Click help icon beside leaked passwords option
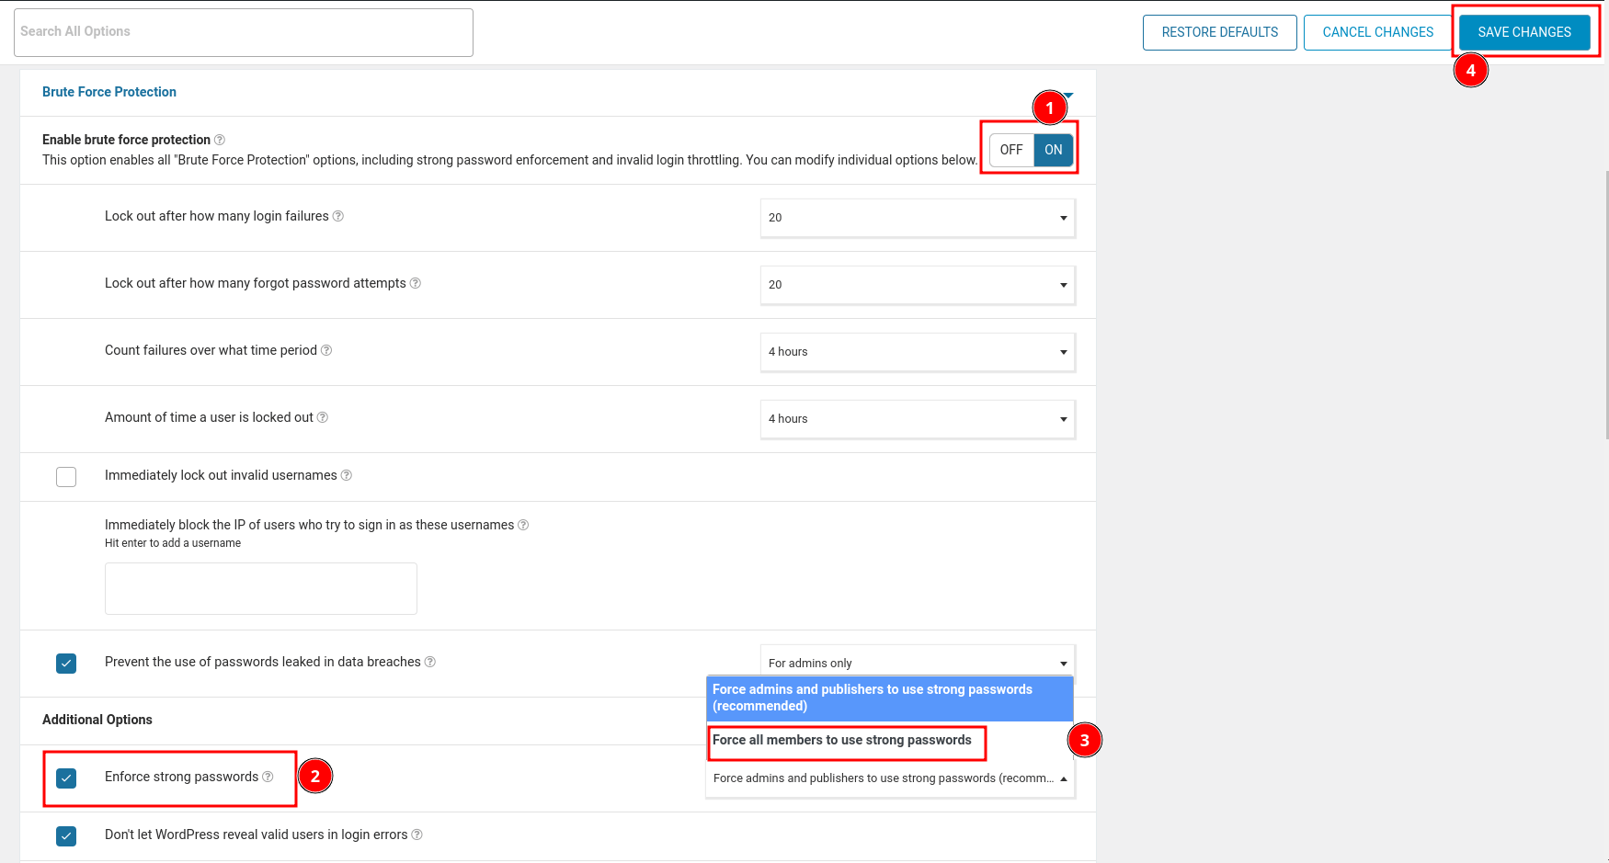 tap(430, 662)
